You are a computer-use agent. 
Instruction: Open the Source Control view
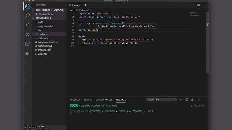28,25
